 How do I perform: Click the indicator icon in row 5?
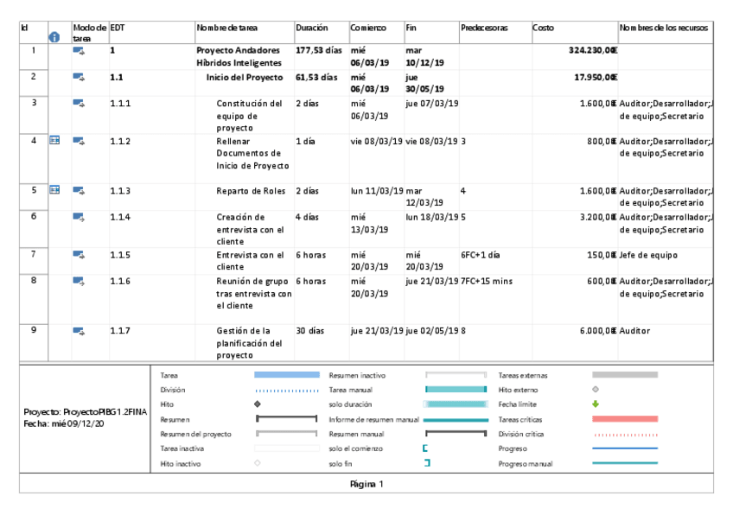pyautogui.click(x=55, y=189)
